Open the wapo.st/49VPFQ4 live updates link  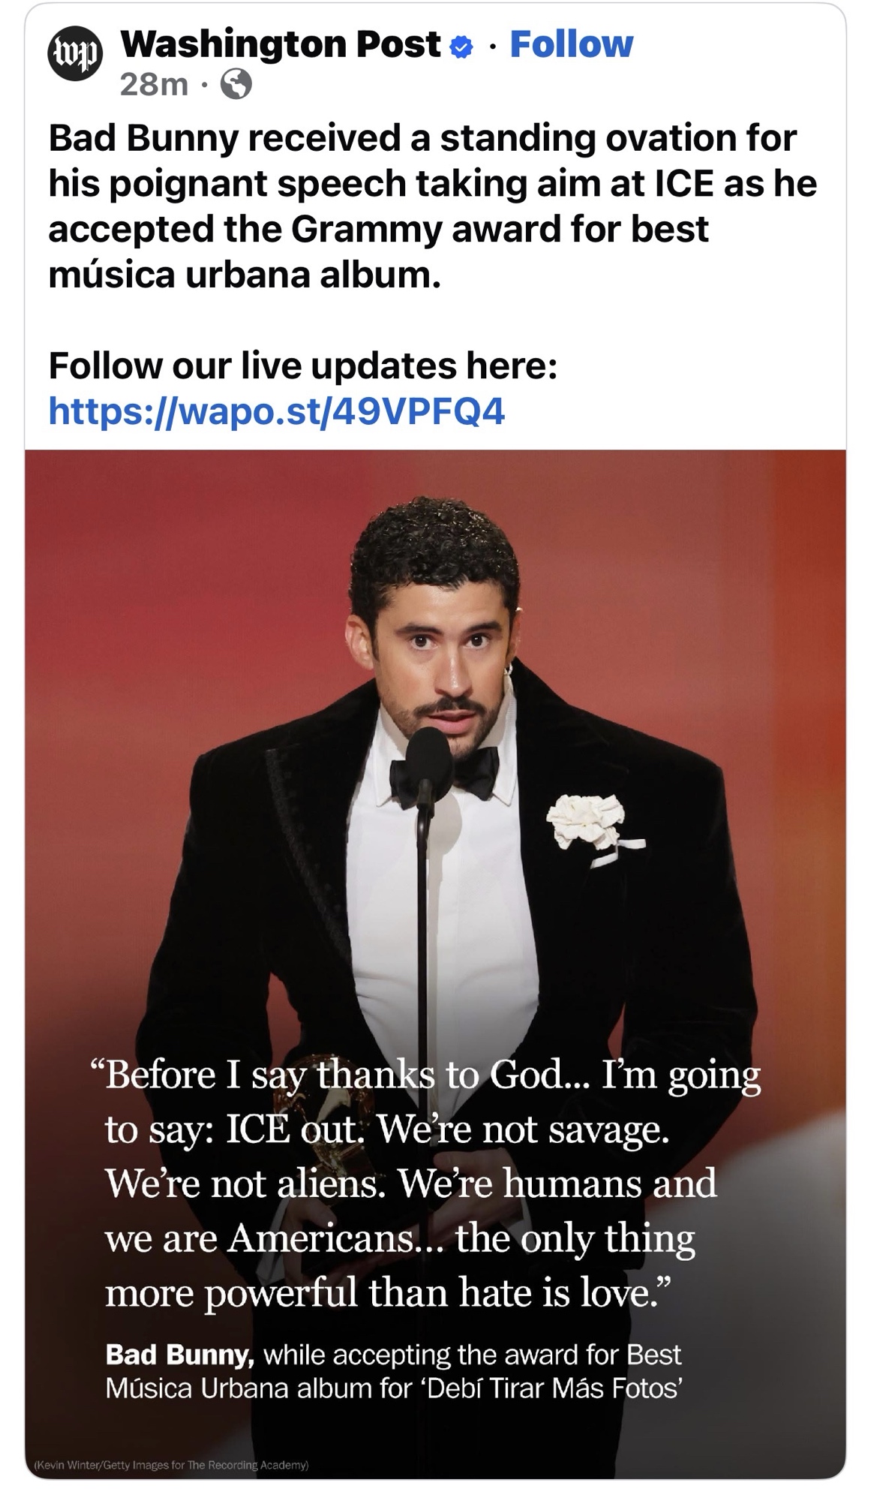click(x=277, y=411)
